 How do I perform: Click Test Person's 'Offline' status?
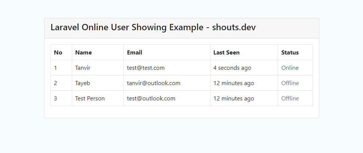coord(290,98)
